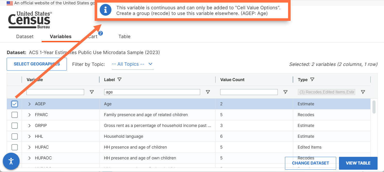
Task: Open the All Topics filter dropdown
Action: 133,64
